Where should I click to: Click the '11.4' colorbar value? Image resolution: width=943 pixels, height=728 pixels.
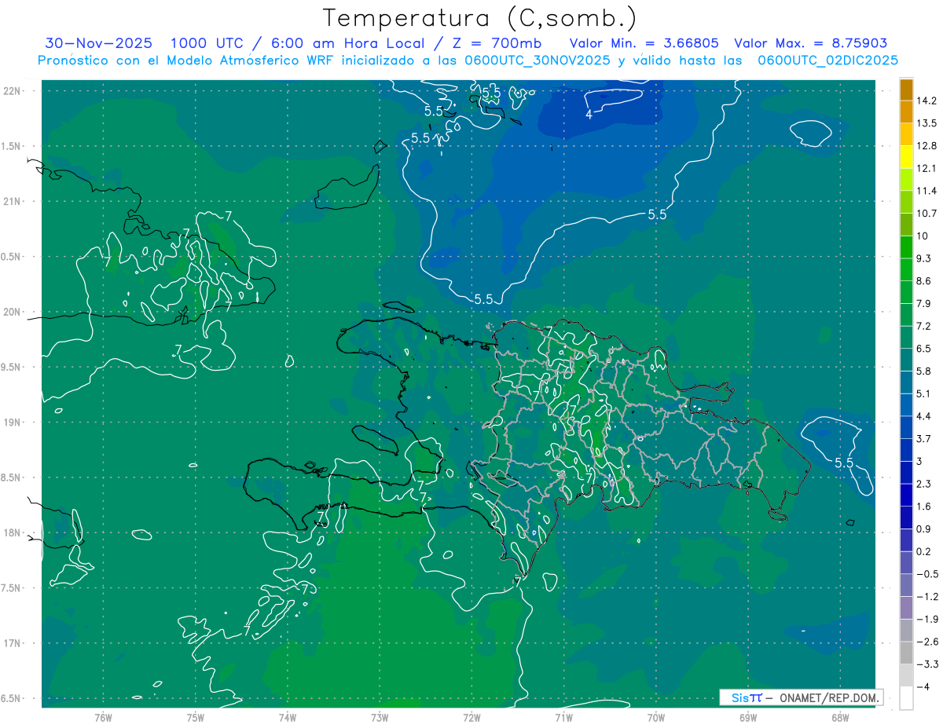926,191
